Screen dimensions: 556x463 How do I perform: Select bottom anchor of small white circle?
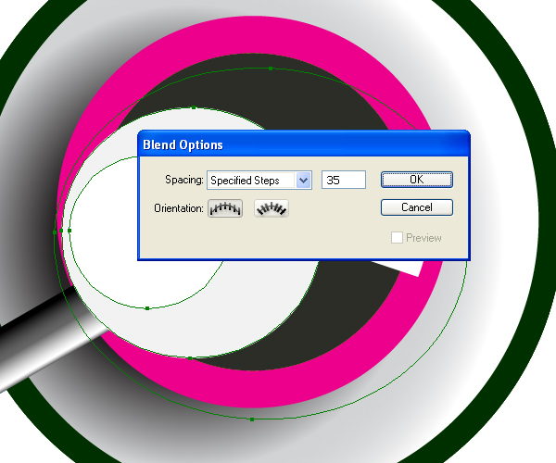(147, 308)
